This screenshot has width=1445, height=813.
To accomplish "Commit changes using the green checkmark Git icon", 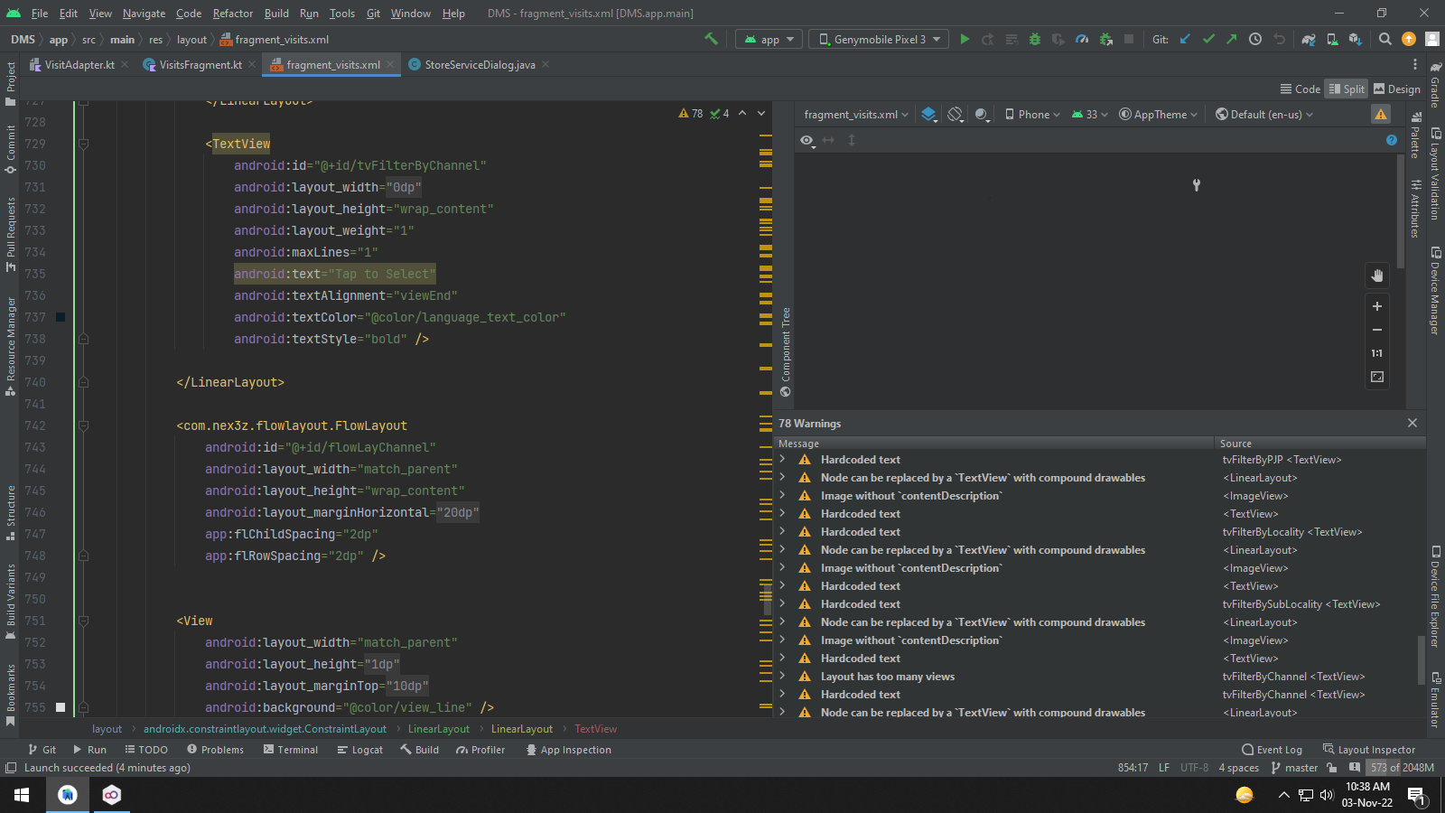I will [x=1209, y=40].
